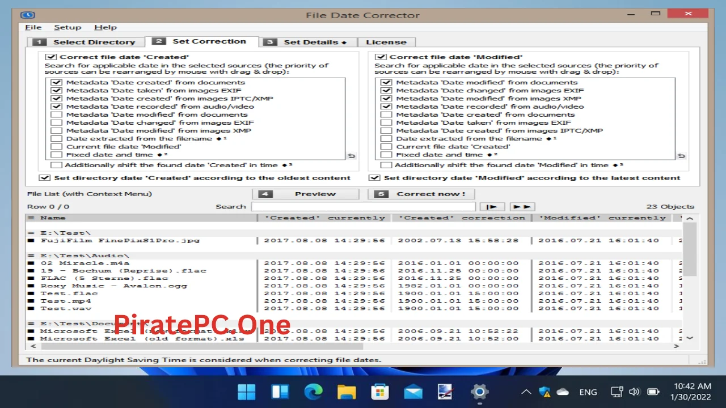The width and height of the screenshot is (726, 408).
Task: Switch to Set Details tab
Action: tap(308, 42)
